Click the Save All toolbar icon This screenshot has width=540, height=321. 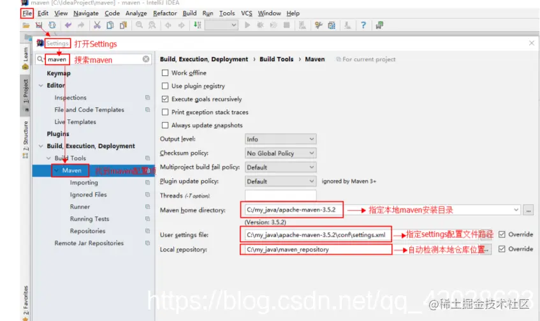(x=38, y=25)
